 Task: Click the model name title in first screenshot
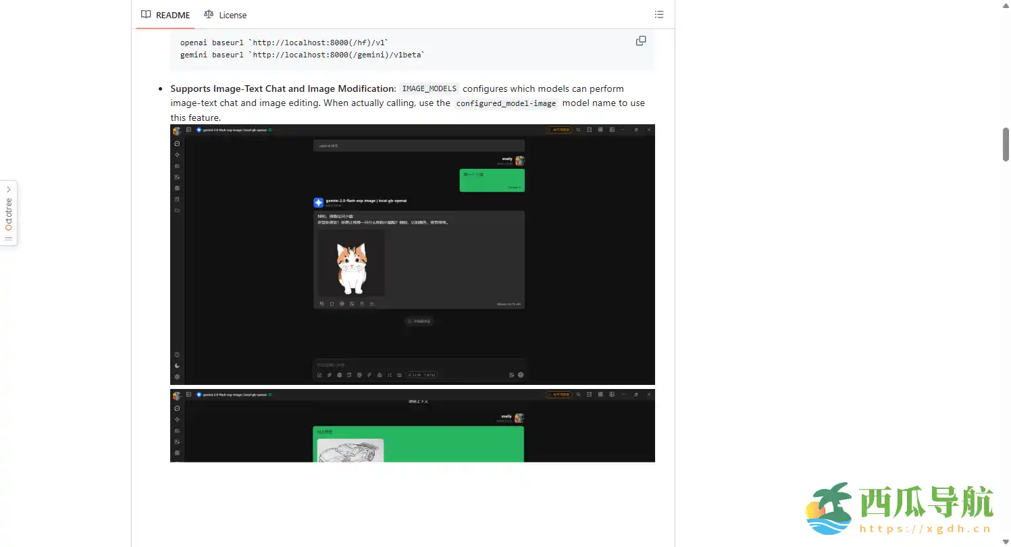click(234, 130)
